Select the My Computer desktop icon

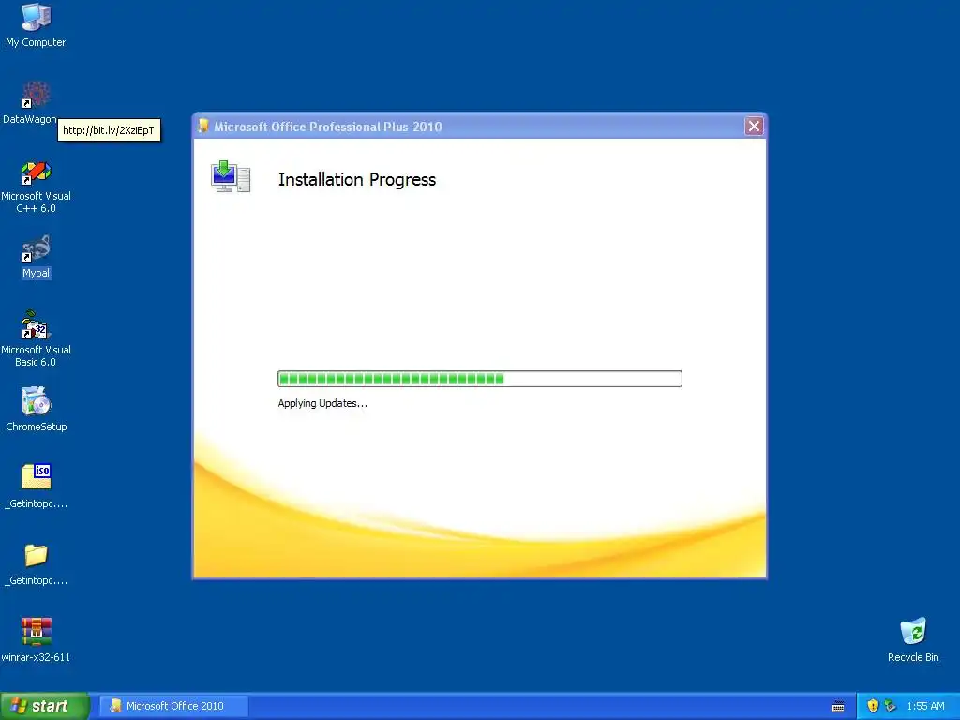36,25
